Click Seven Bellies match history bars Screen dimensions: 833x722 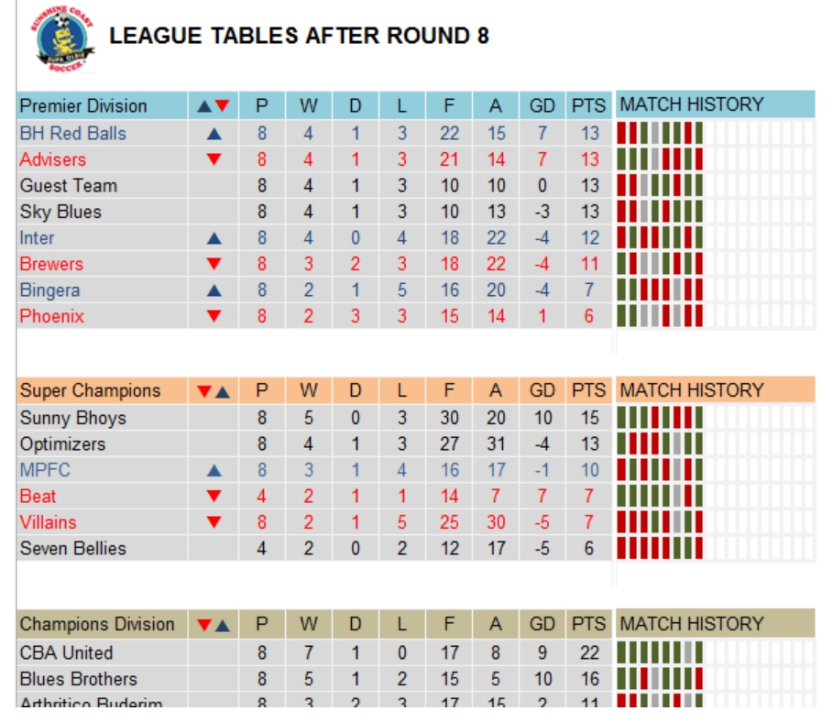click(x=660, y=548)
